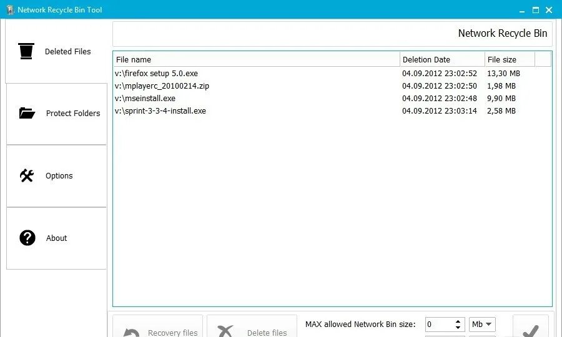
Task: Click the open folder icon beside Protect Folders
Action: pos(27,113)
